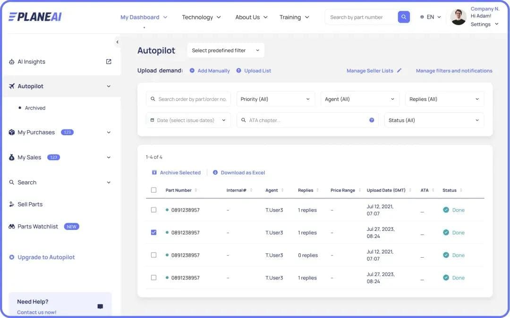Collapse sidebar using the left arrow

pos(117,42)
